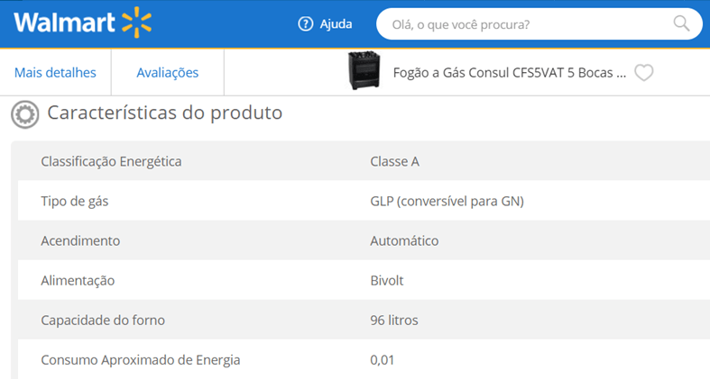The width and height of the screenshot is (710, 379).
Task: Open the Ajuda help question-mark icon
Action: pyautogui.click(x=305, y=24)
